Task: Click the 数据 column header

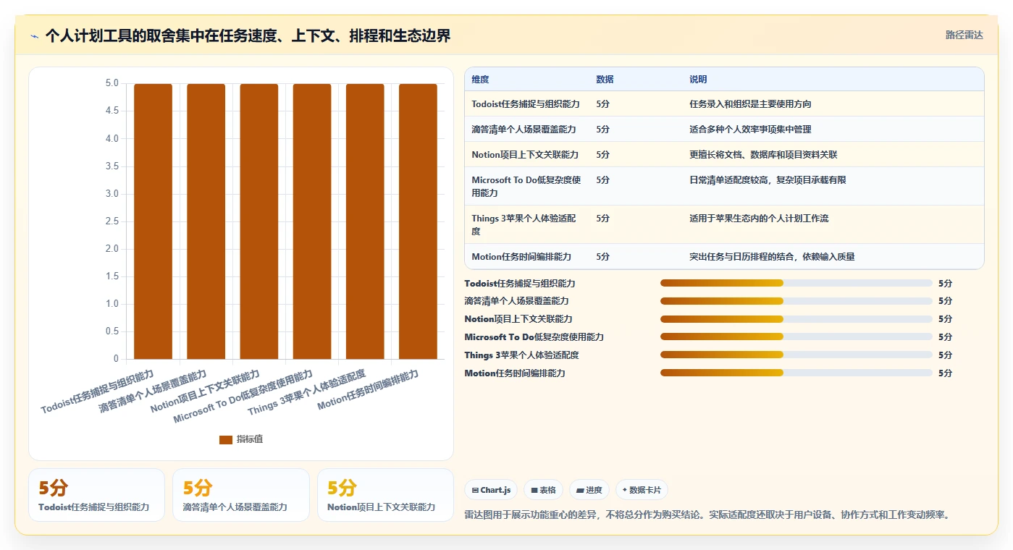Action: coord(605,80)
